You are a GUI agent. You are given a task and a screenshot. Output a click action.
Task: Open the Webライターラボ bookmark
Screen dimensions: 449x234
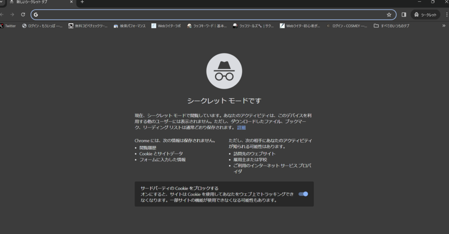pos(166,26)
